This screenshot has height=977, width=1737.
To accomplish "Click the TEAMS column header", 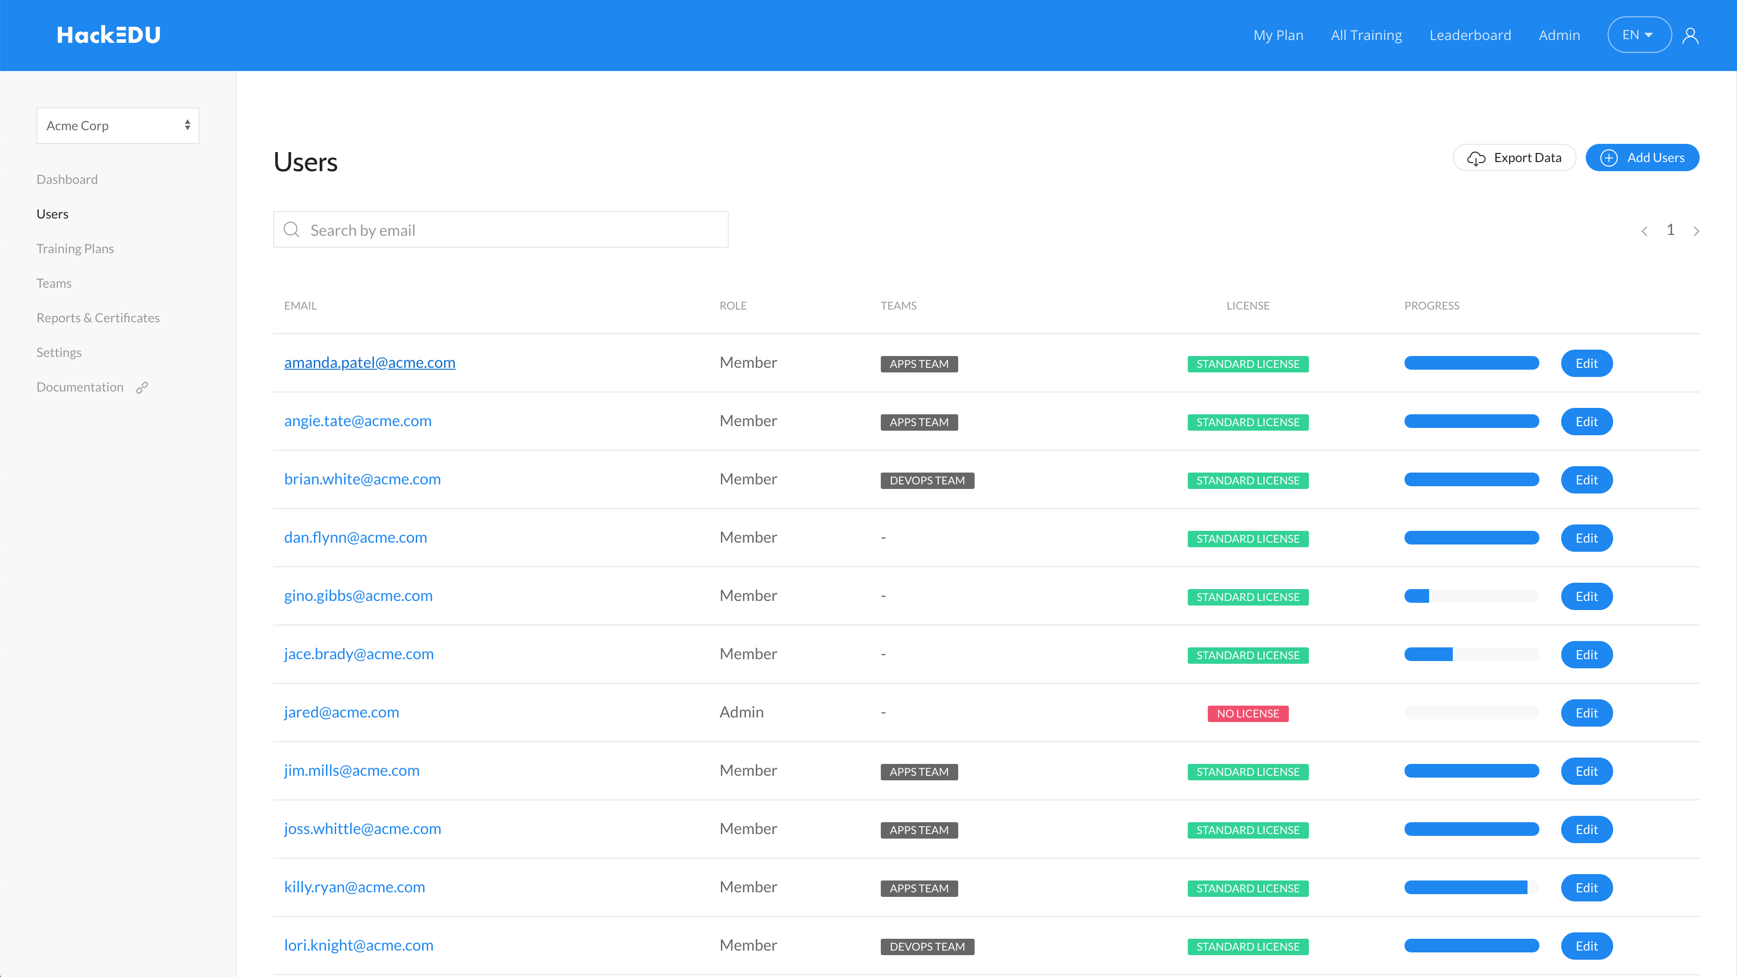I will pos(898,305).
